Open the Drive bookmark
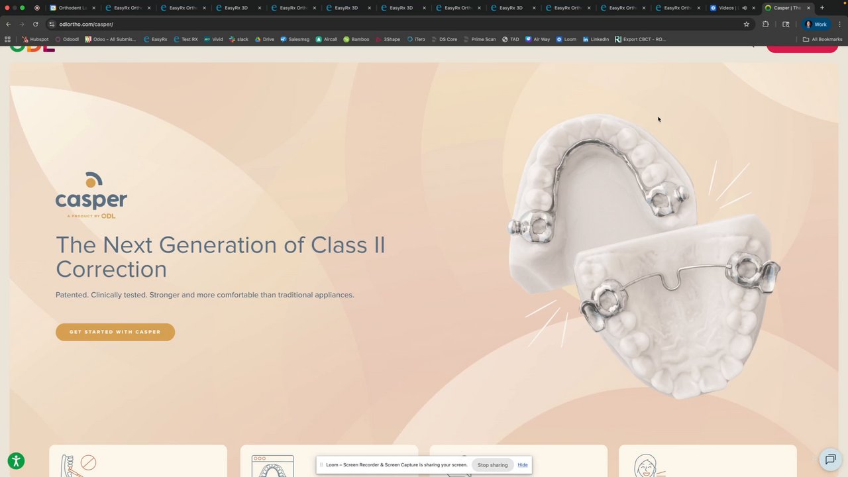This screenshot has width=848, height=477. [x=264, y=39]
